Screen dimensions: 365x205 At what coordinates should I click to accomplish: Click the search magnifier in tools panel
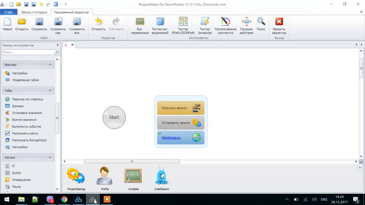coord(57,52)
